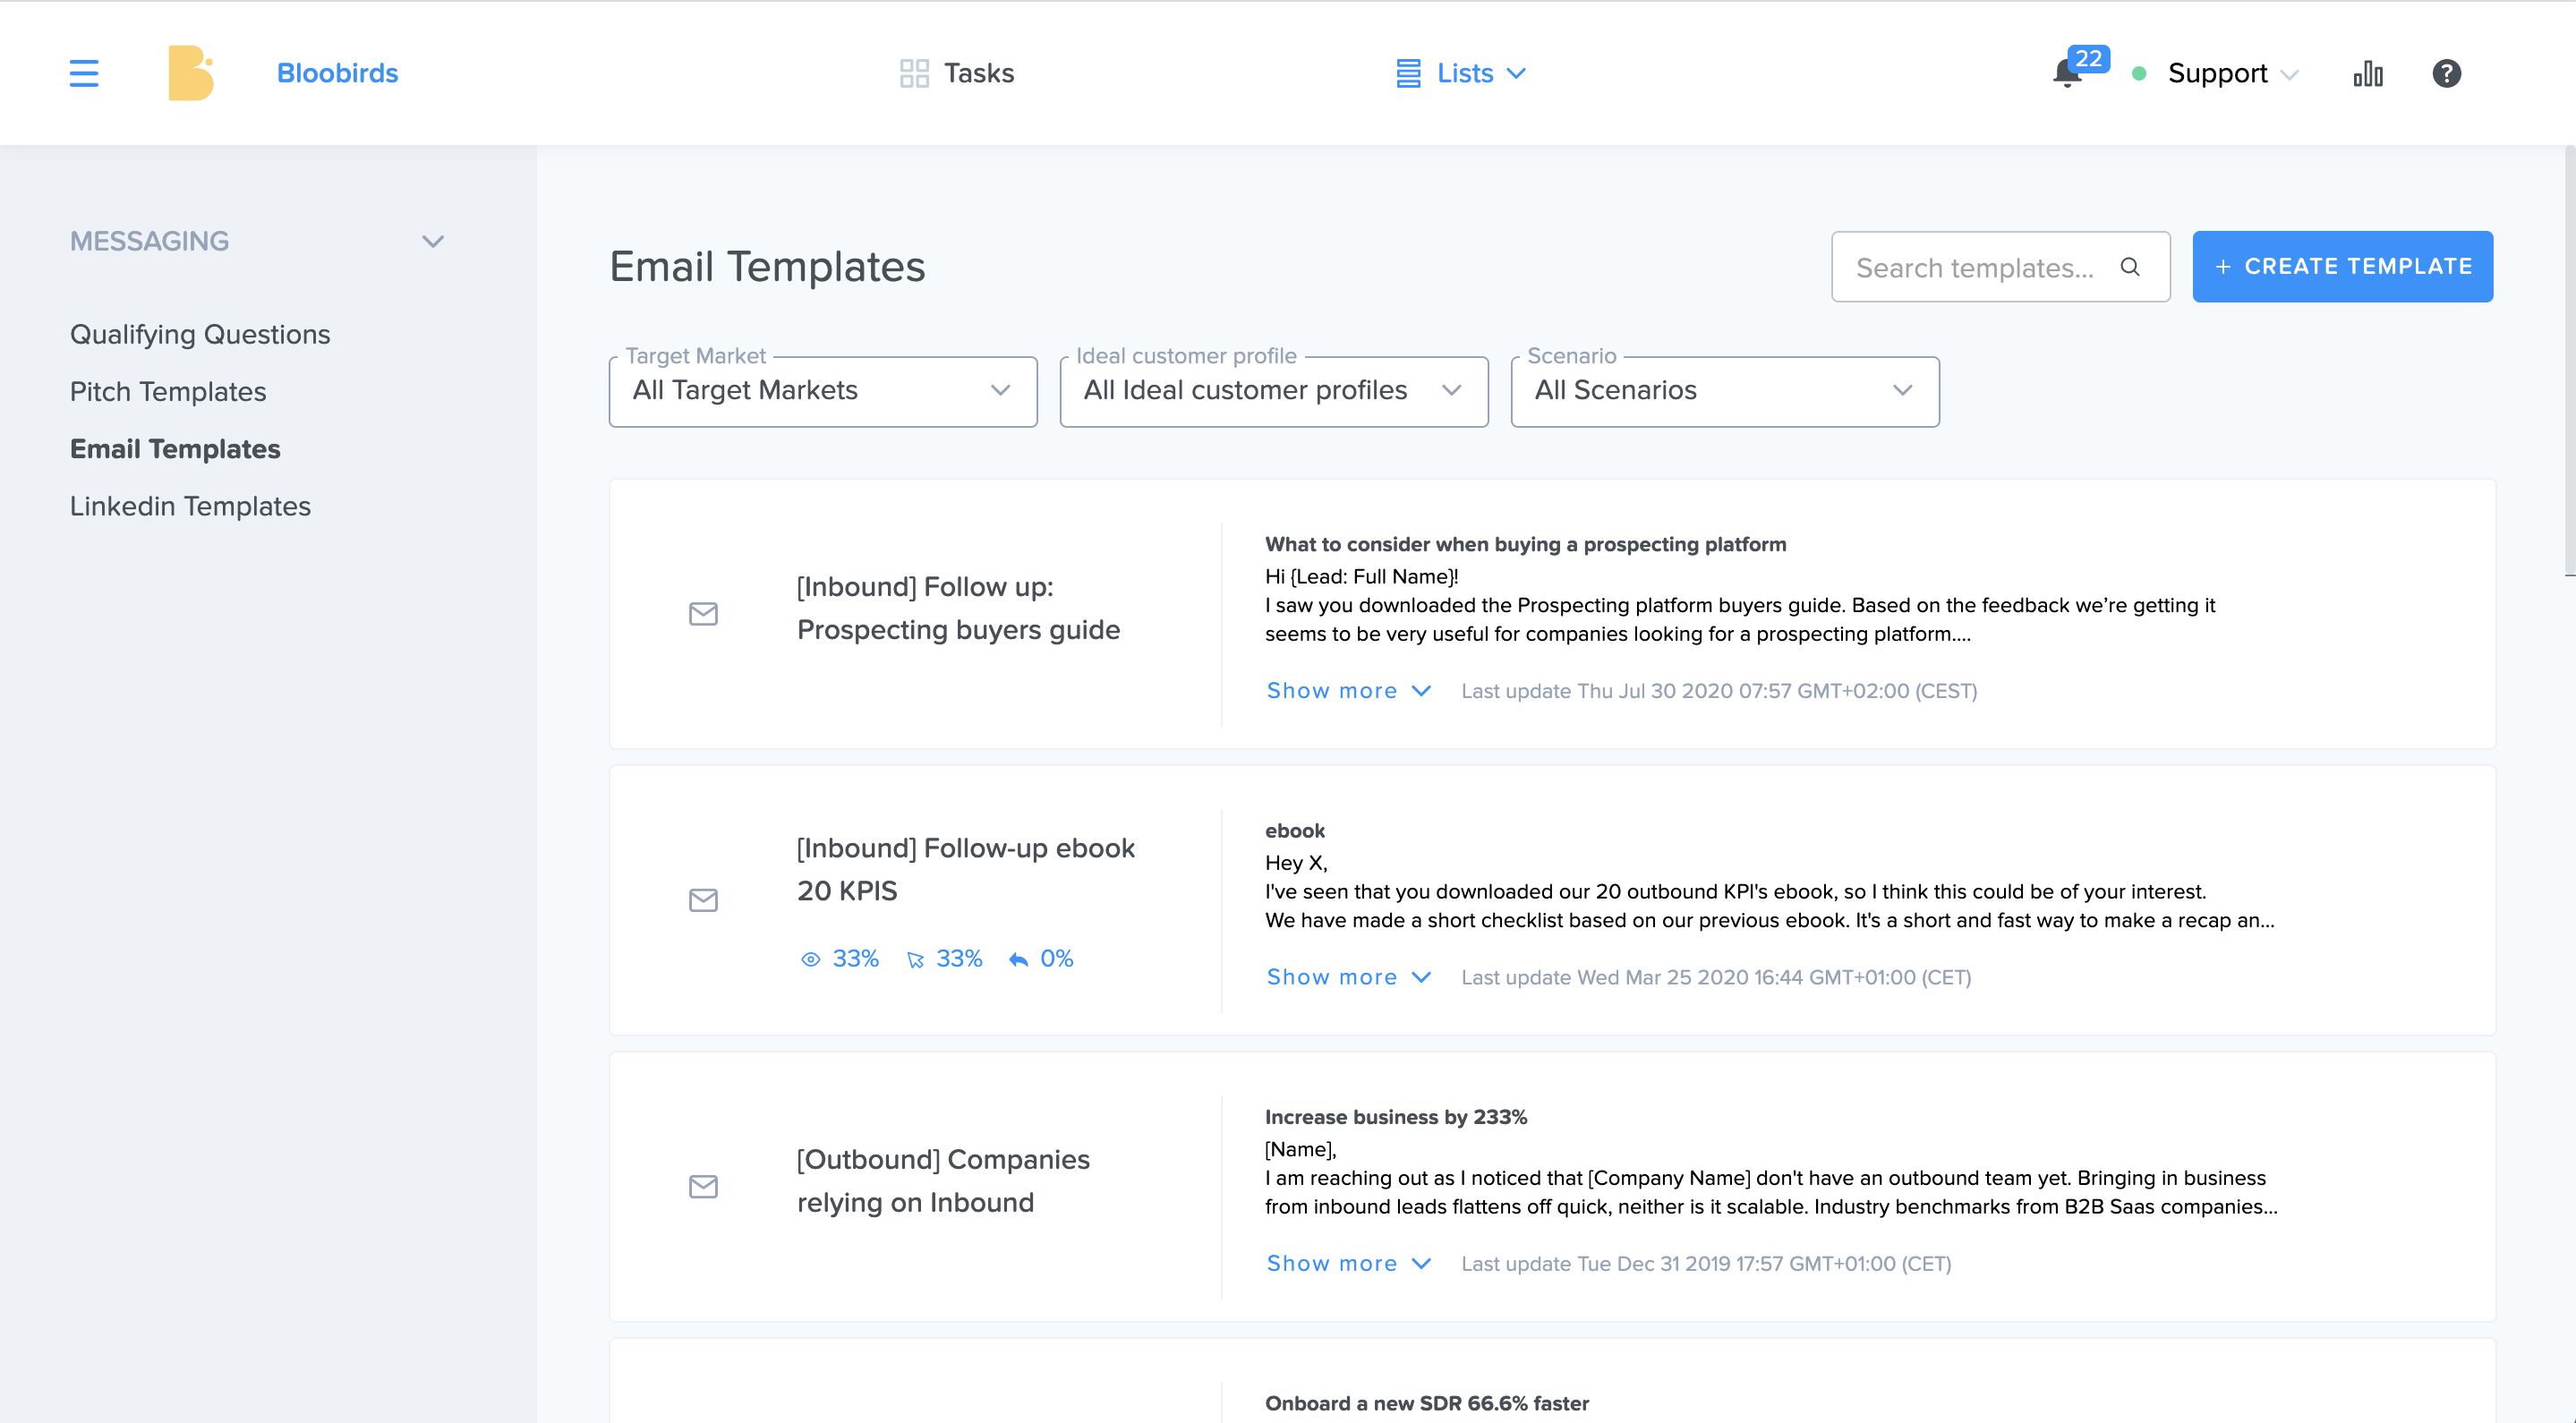Go to Linkedin Templates
This screenshot has height=1423, width=2576.
[190, 506]
